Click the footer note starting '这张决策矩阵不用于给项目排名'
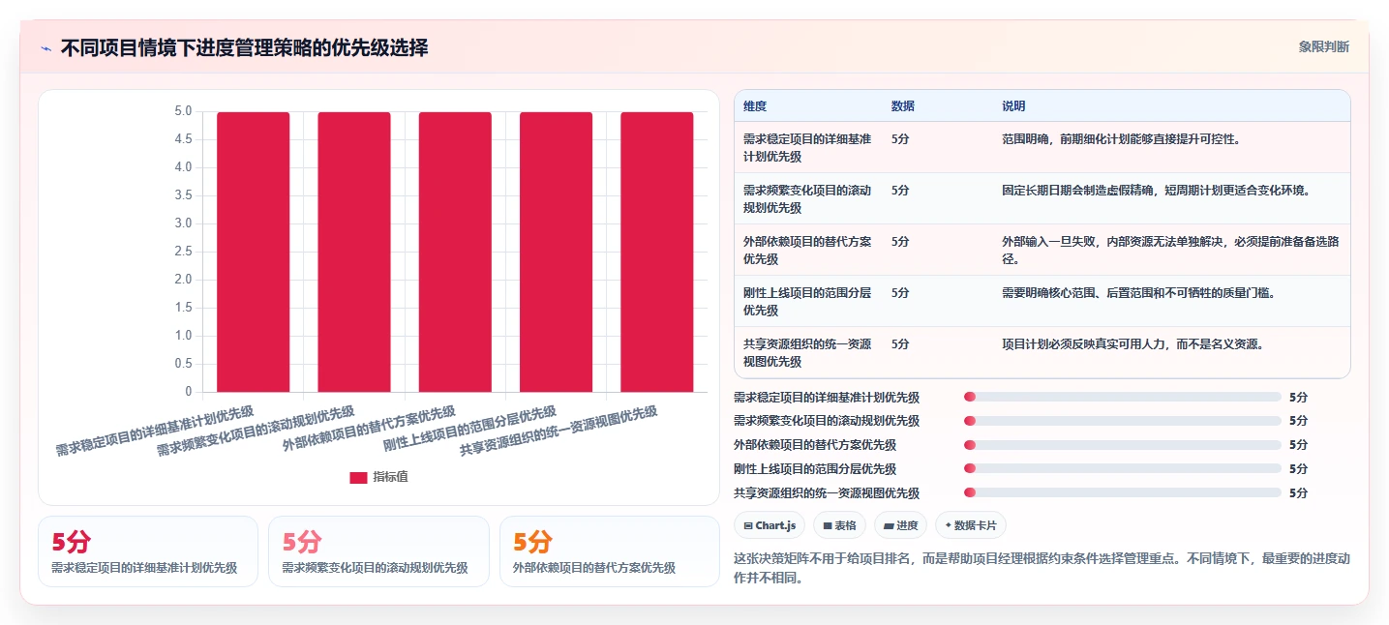This screenshot has height=625, width=1389. coord(1042,568)
